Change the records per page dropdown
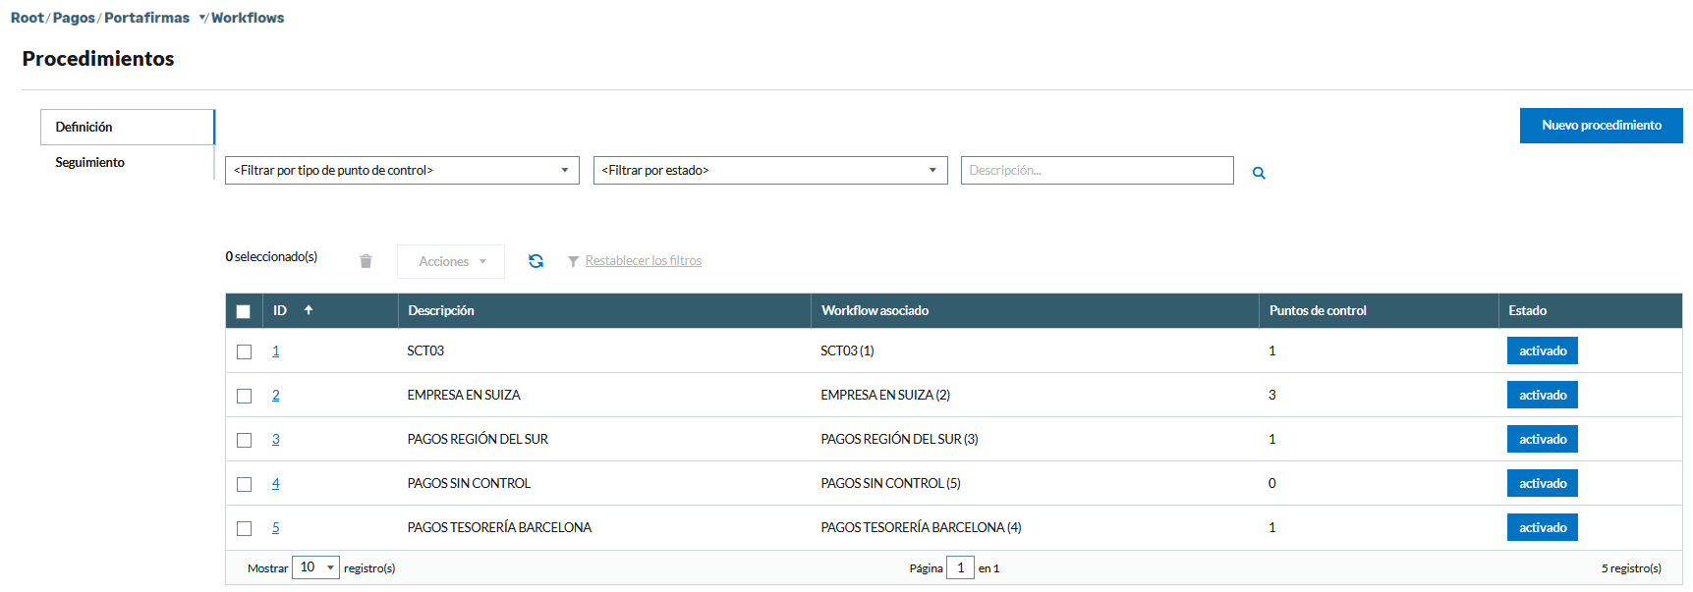Screen dimensions: 1693x592 (315, 567)
